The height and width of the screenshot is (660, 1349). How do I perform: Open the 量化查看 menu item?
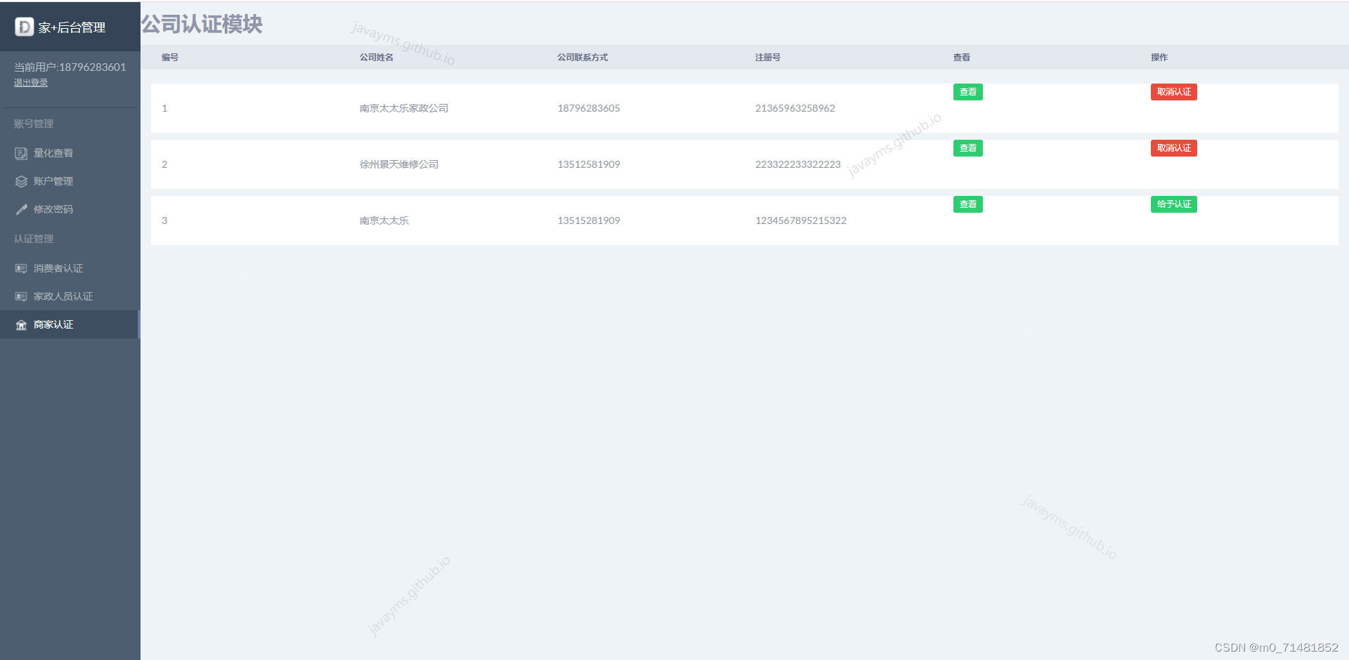(70, 153)
